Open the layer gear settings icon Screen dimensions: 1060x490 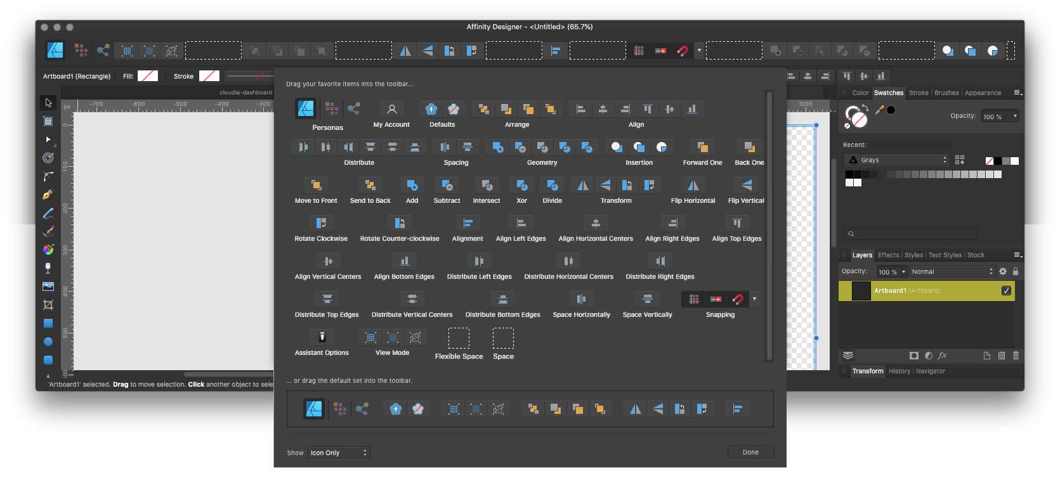(x=1003, y=271)
